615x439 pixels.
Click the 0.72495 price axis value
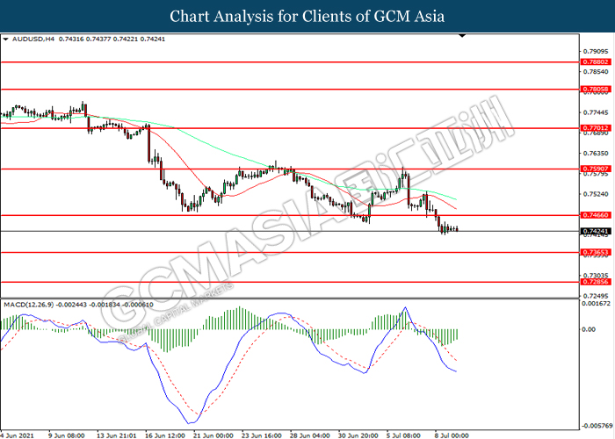(x=596, y=296)
